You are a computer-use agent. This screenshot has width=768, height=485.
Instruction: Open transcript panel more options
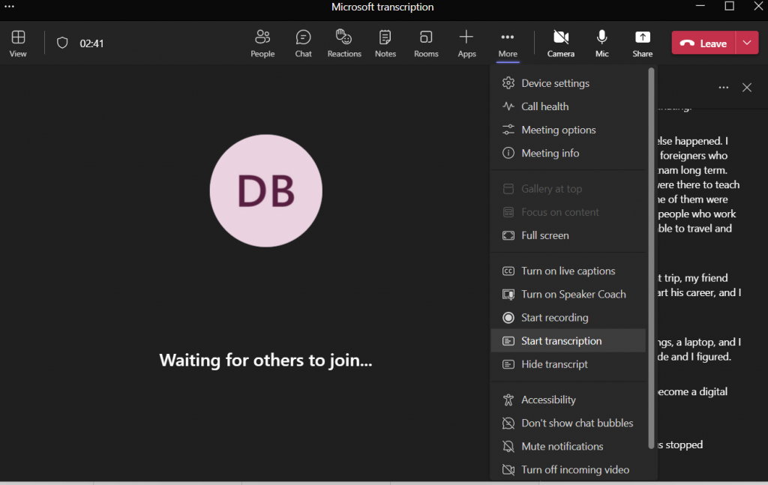coord(724,88)
